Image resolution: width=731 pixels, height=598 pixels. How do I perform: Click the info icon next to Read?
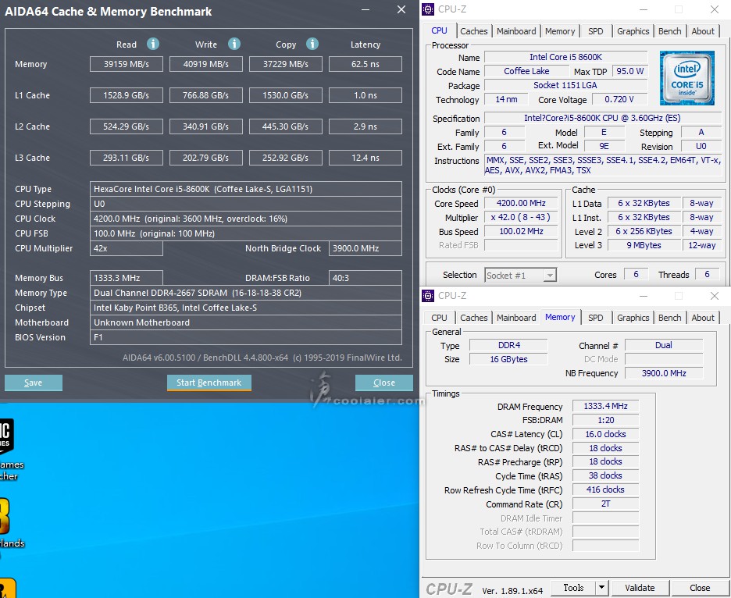point(153,44)
